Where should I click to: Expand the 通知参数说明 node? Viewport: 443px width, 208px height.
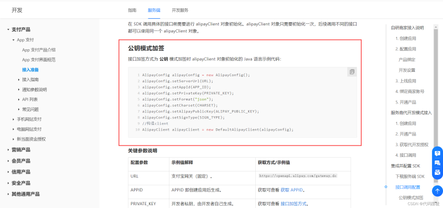pyautogui.click(x=19, y=90)
